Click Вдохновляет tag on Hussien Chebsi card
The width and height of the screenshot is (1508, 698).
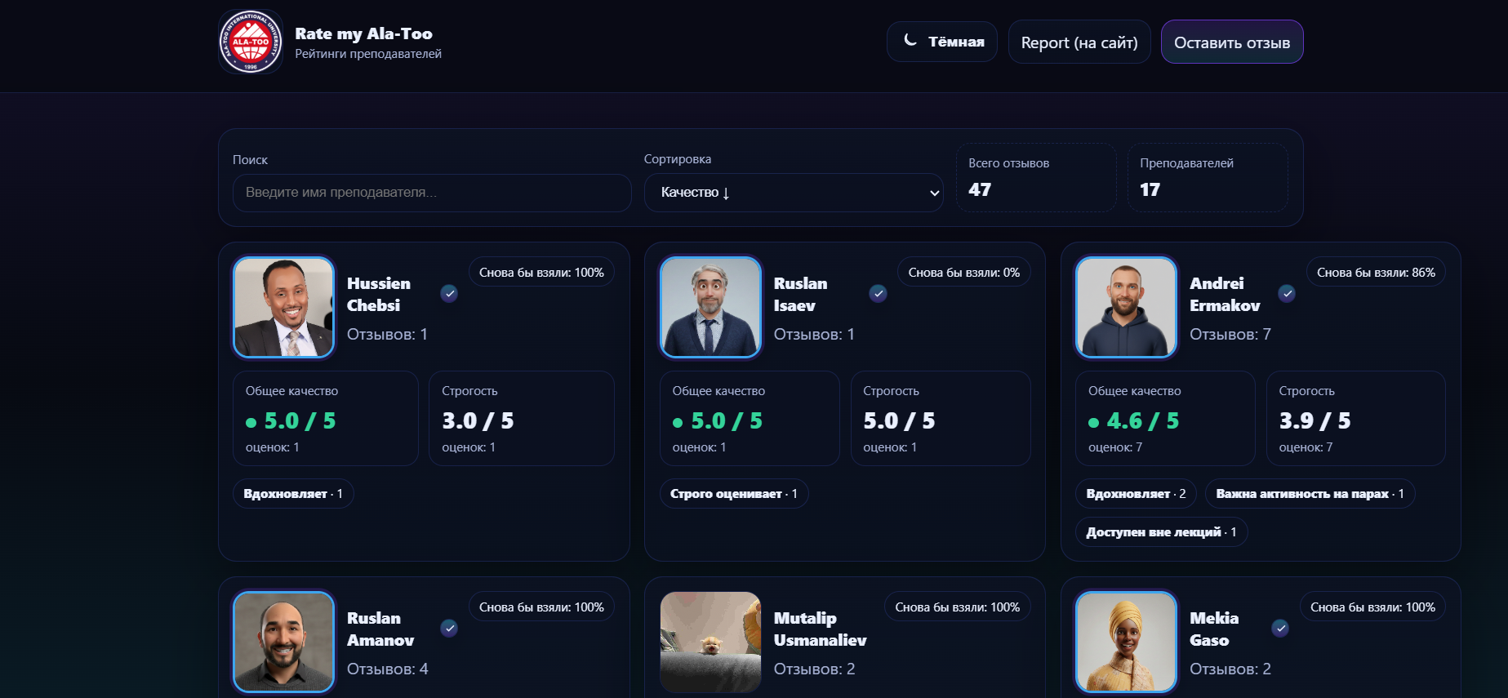click(293, 494)
